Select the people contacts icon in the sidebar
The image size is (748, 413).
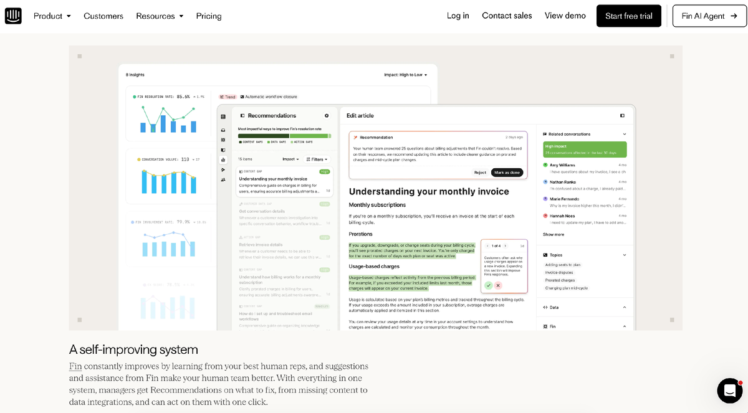223,179
